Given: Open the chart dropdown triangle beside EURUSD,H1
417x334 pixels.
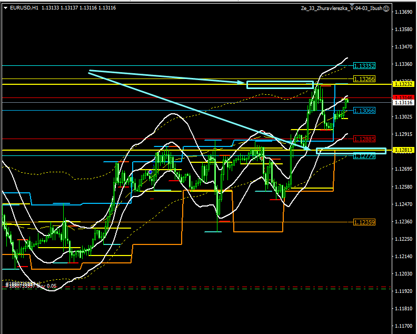Looking at the screenshot, I should [6, 8].
